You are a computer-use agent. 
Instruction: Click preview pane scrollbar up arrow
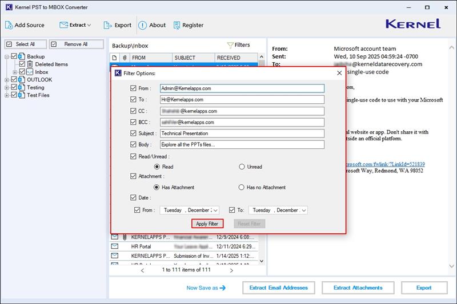451,47
